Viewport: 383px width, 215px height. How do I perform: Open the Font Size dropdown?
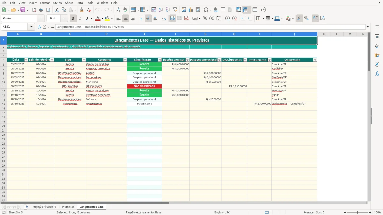coord(64,18)
